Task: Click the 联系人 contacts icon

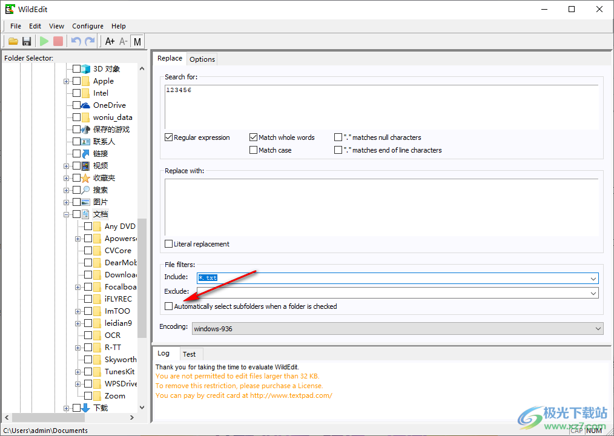Action: pos(86,142)
